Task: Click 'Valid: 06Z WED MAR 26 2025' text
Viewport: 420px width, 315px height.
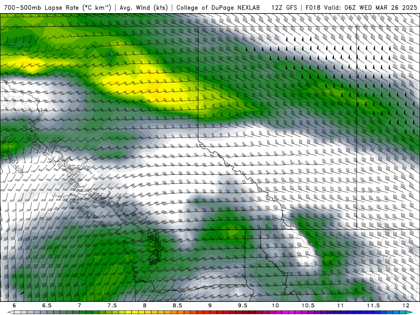Action: [371, 7]
